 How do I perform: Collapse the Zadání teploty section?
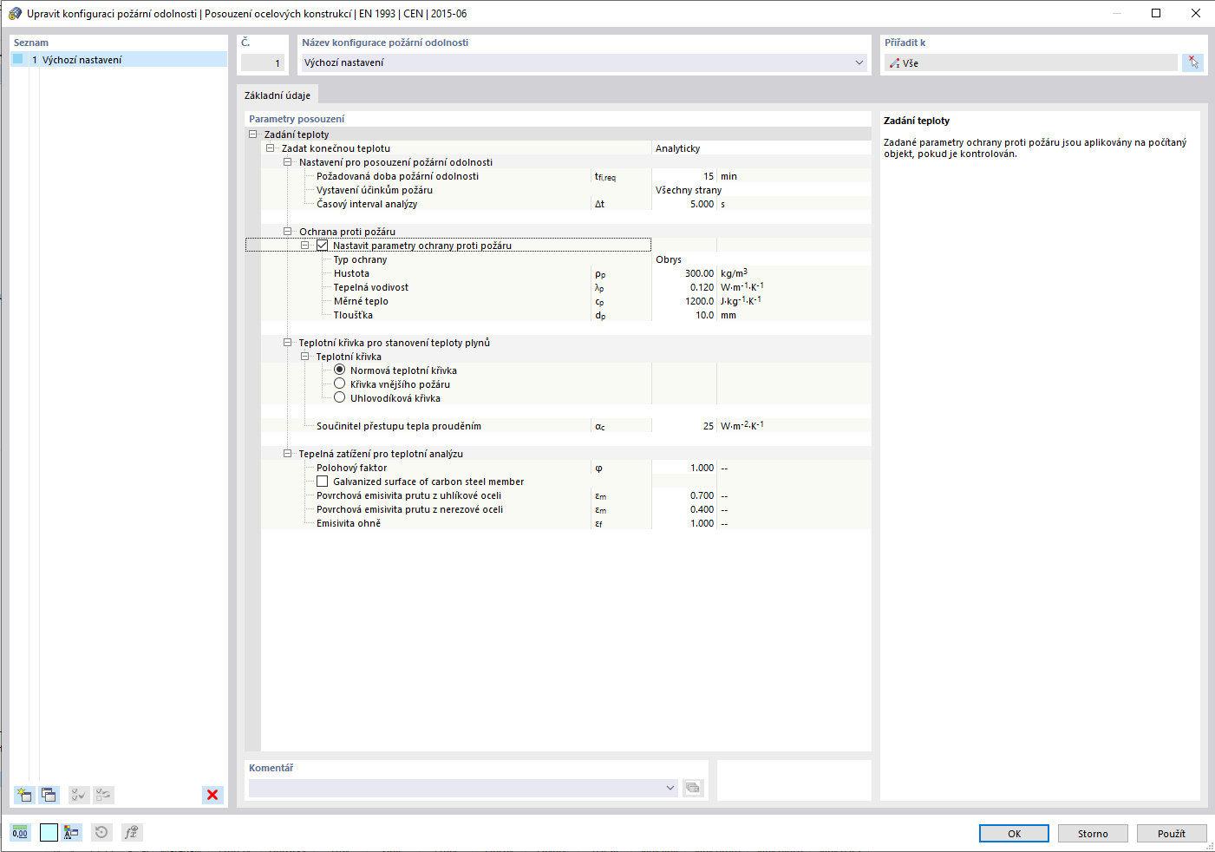click(253, 134)
